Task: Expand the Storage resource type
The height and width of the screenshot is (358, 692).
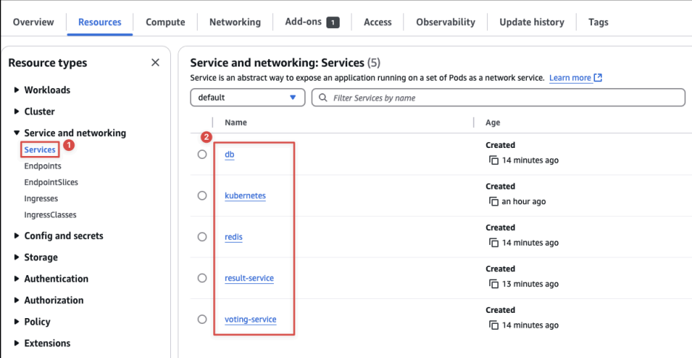Action: [17, 257]
